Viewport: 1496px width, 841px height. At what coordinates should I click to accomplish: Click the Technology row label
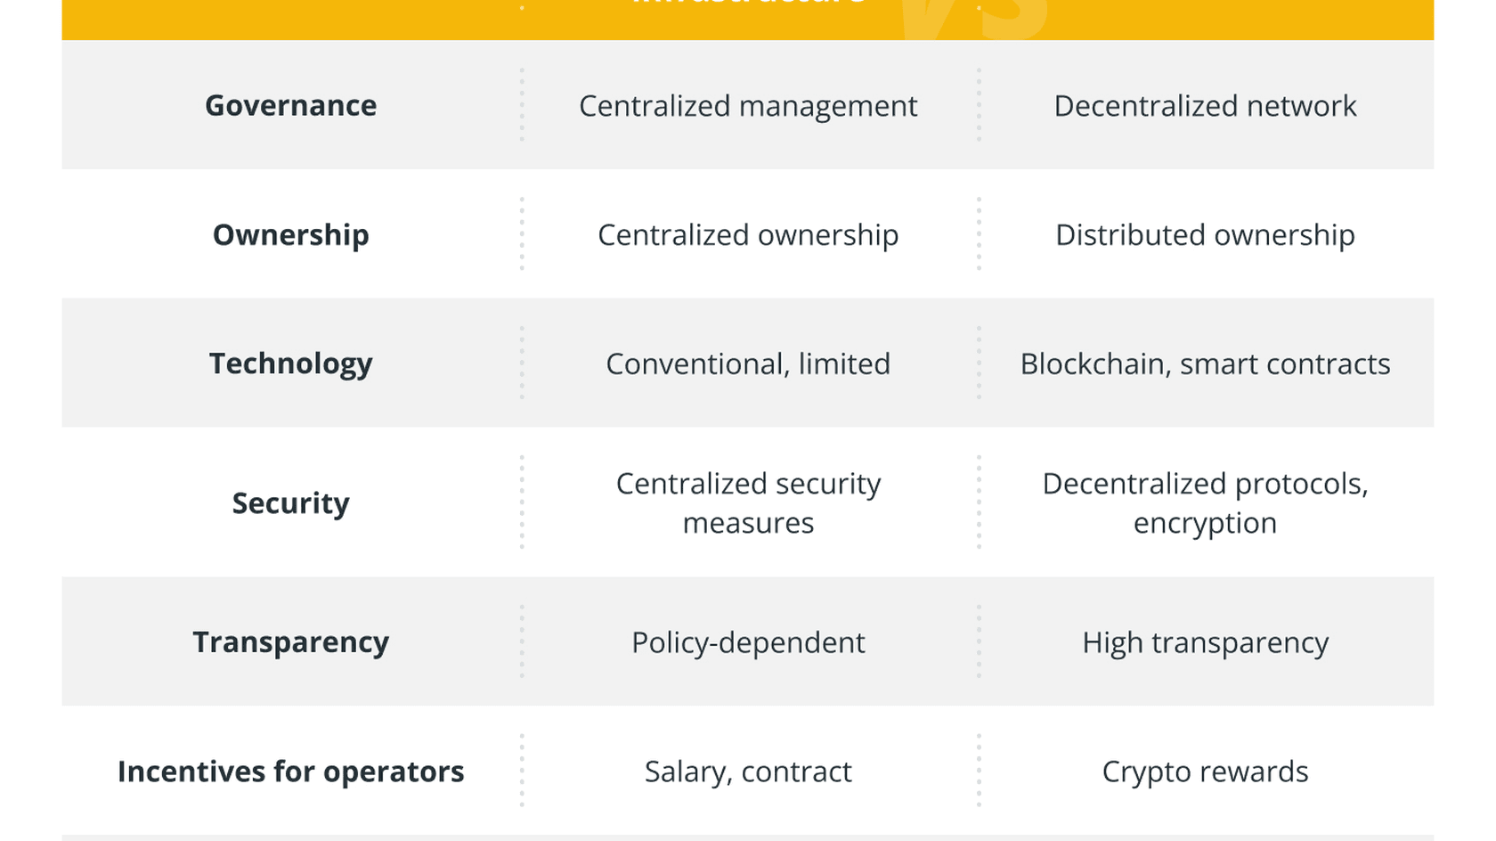pos(290,363)
